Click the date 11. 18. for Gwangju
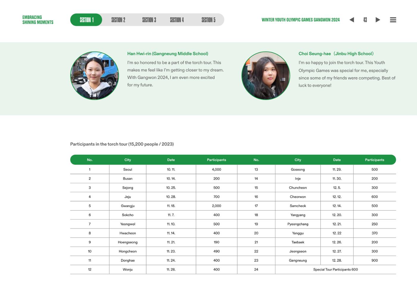Viewport: 417px width, 295px height. click(171, 206)
